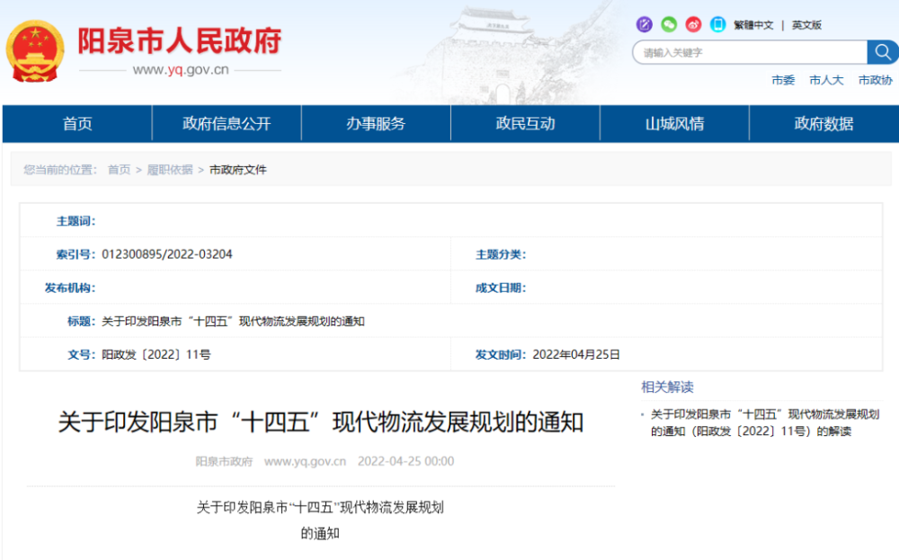Screen dimensions: 899x560
Task: Click the 的通知 line in article body
Action: (321, 534)
